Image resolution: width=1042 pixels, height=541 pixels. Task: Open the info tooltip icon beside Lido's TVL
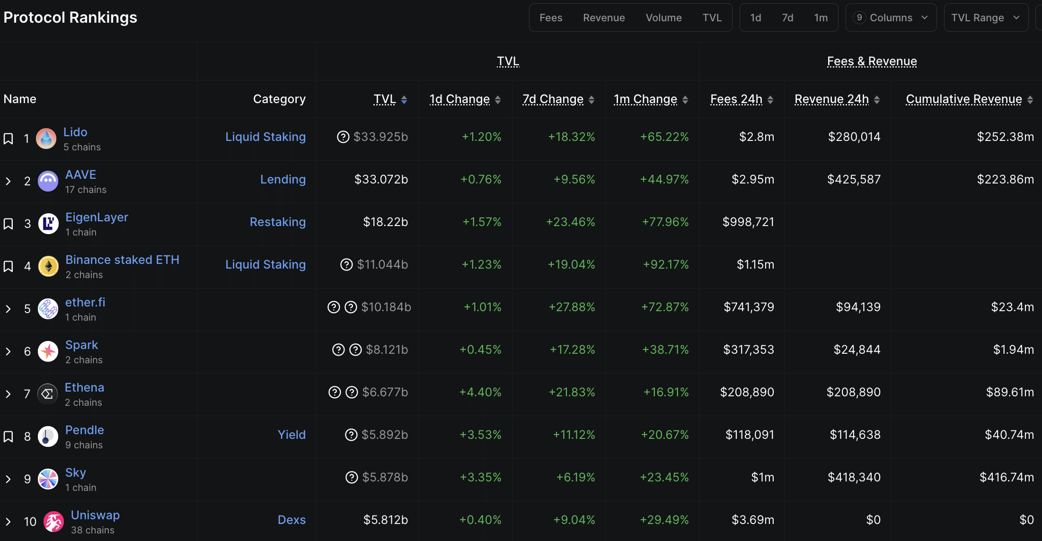click(343, 137)
